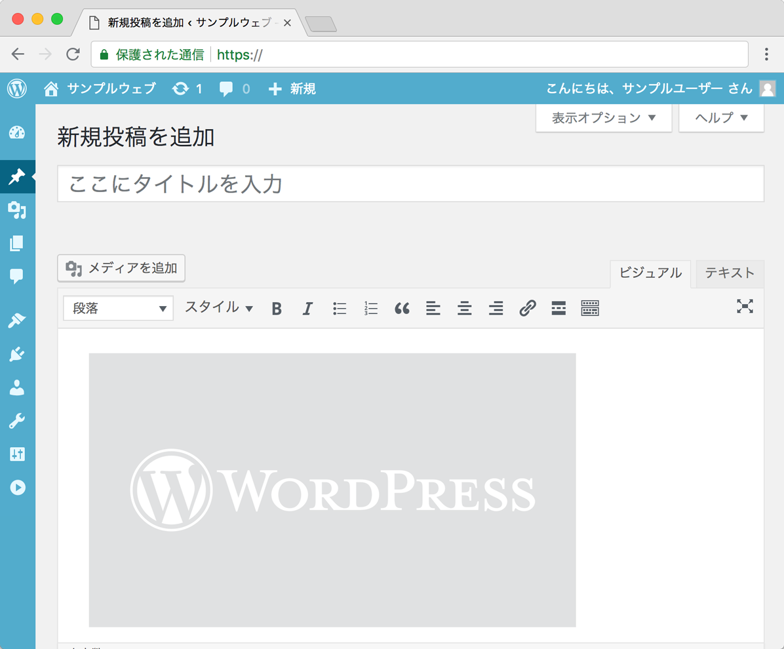Expand 表示オプション panel
This screenshot has height=649, width=784.
[604, 118]
